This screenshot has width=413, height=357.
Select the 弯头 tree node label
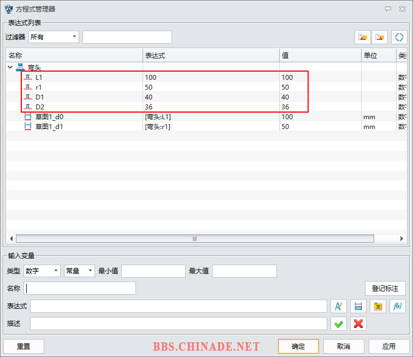tap(34, 68)
